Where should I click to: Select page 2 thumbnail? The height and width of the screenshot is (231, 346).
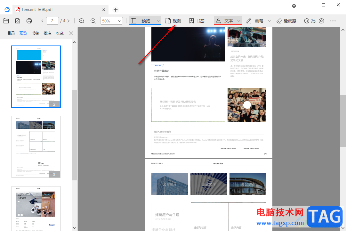click(x=36, y=77)
